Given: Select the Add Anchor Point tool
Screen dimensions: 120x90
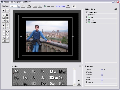Looking at the screenshot, I should point(7,25).
